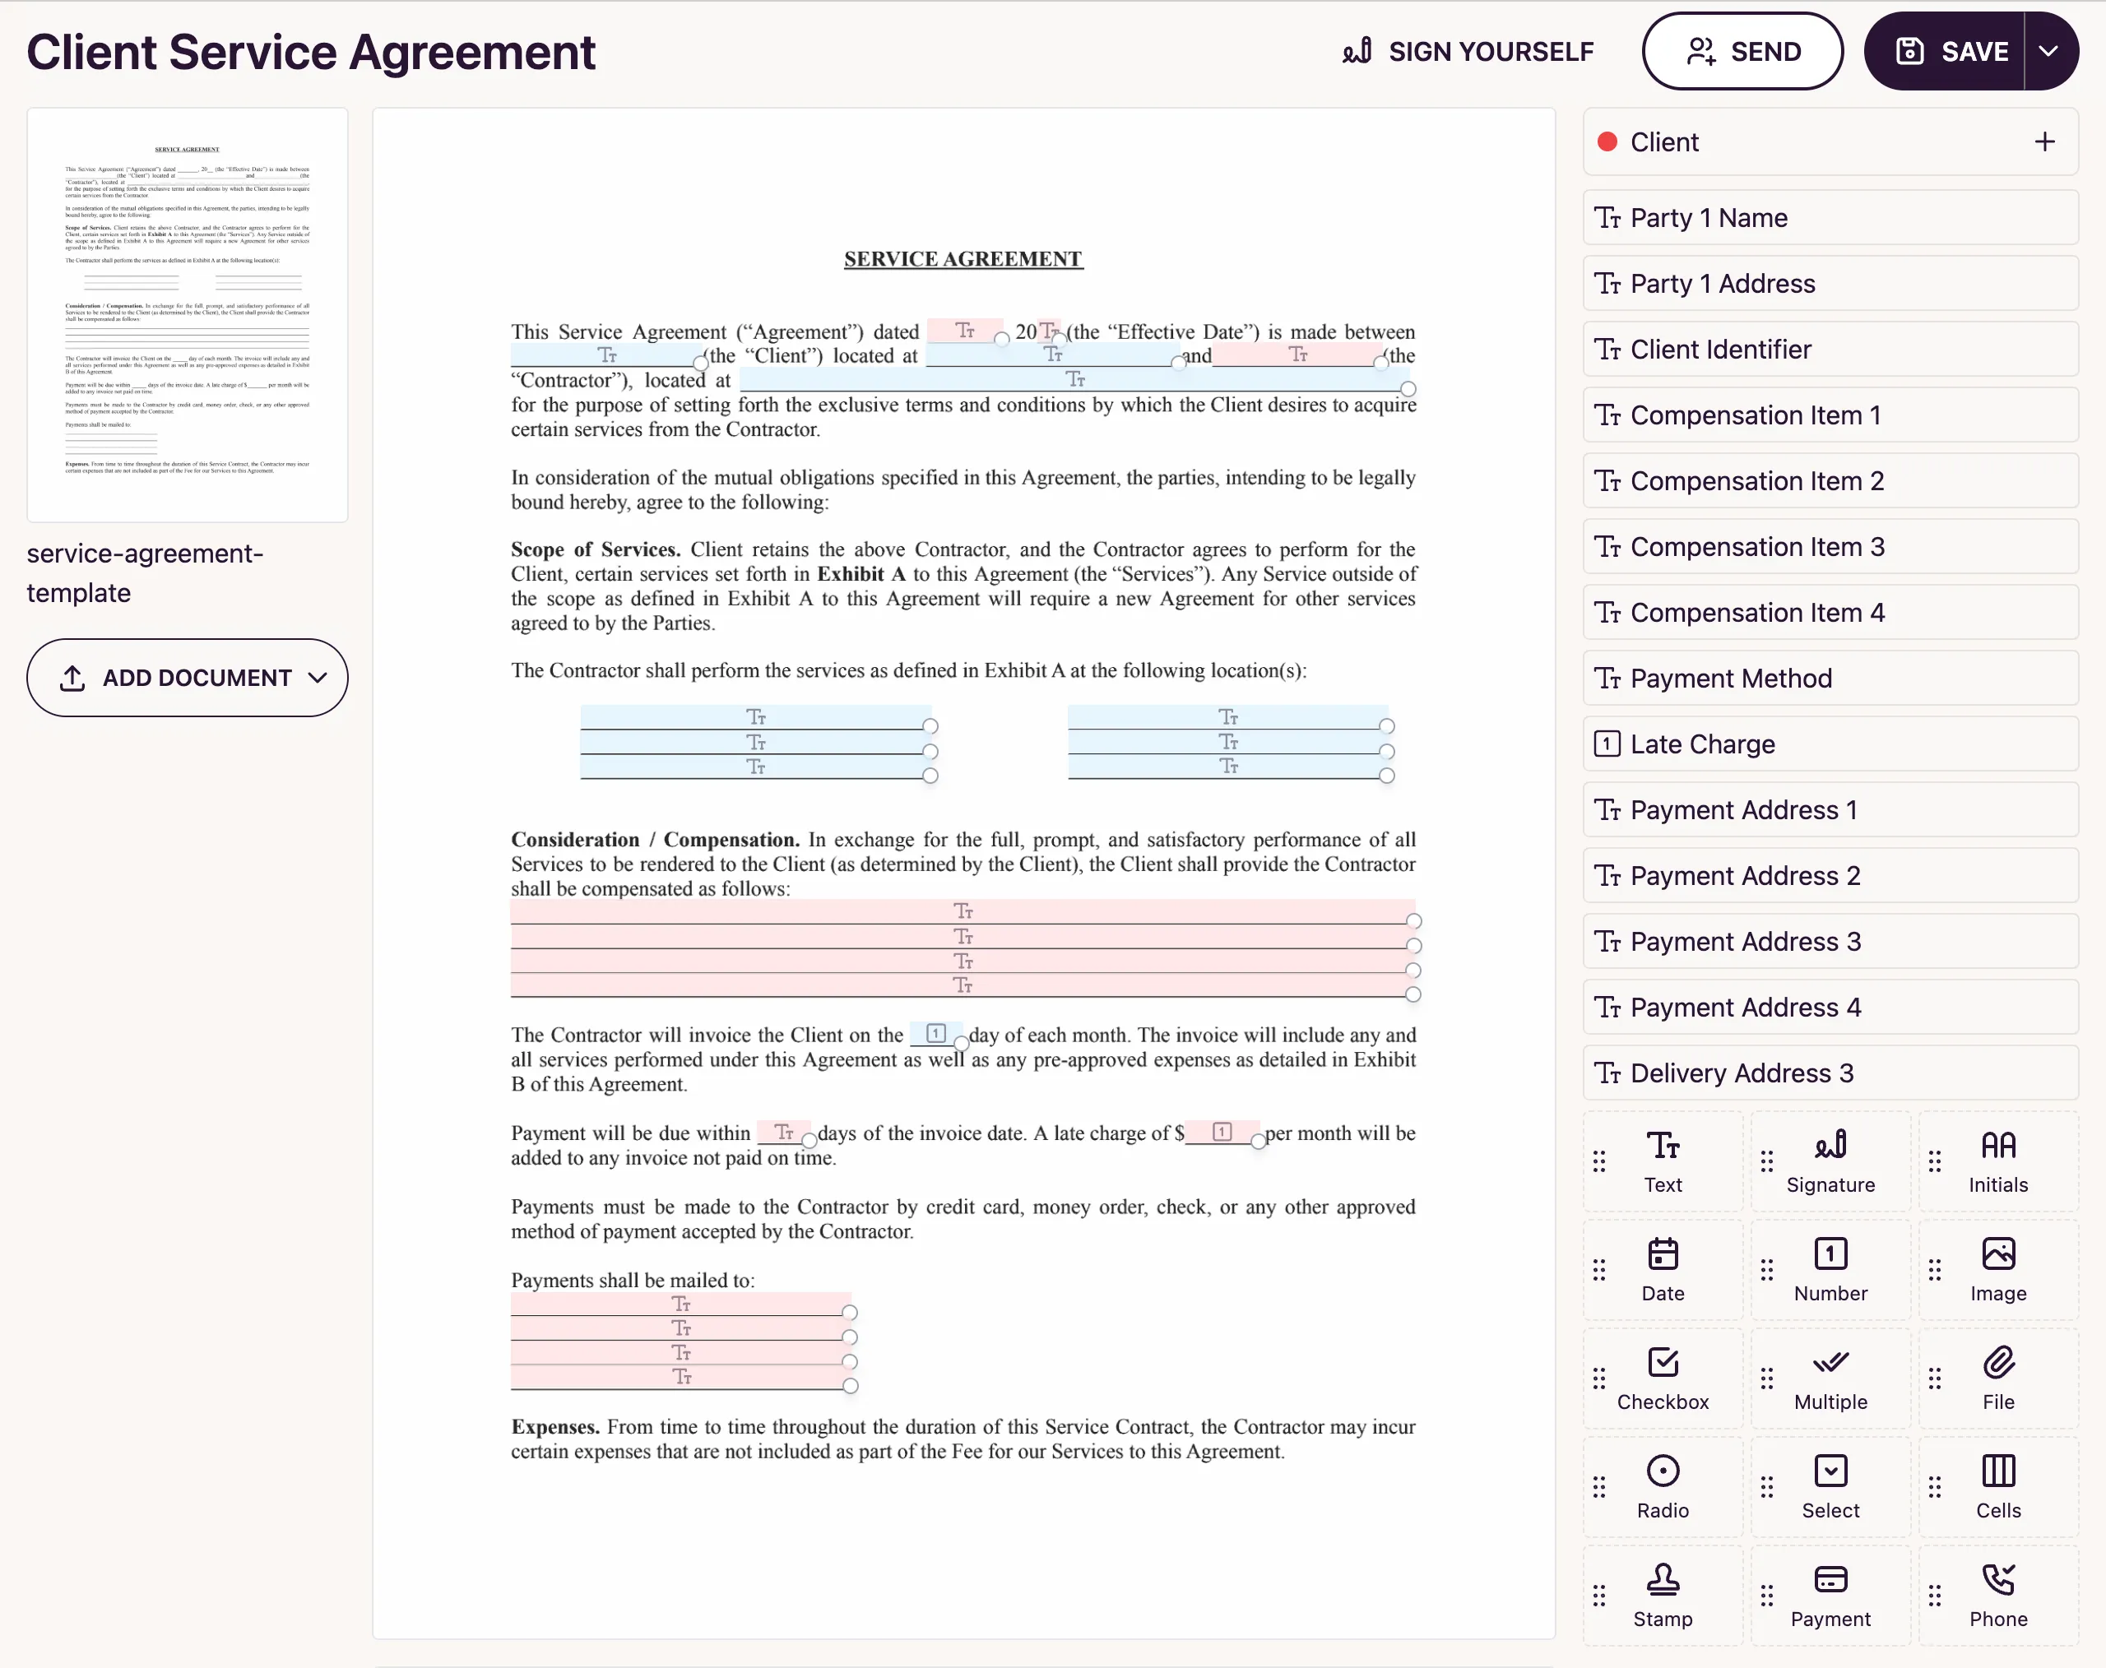Select the Cells field tool

1997,1486
